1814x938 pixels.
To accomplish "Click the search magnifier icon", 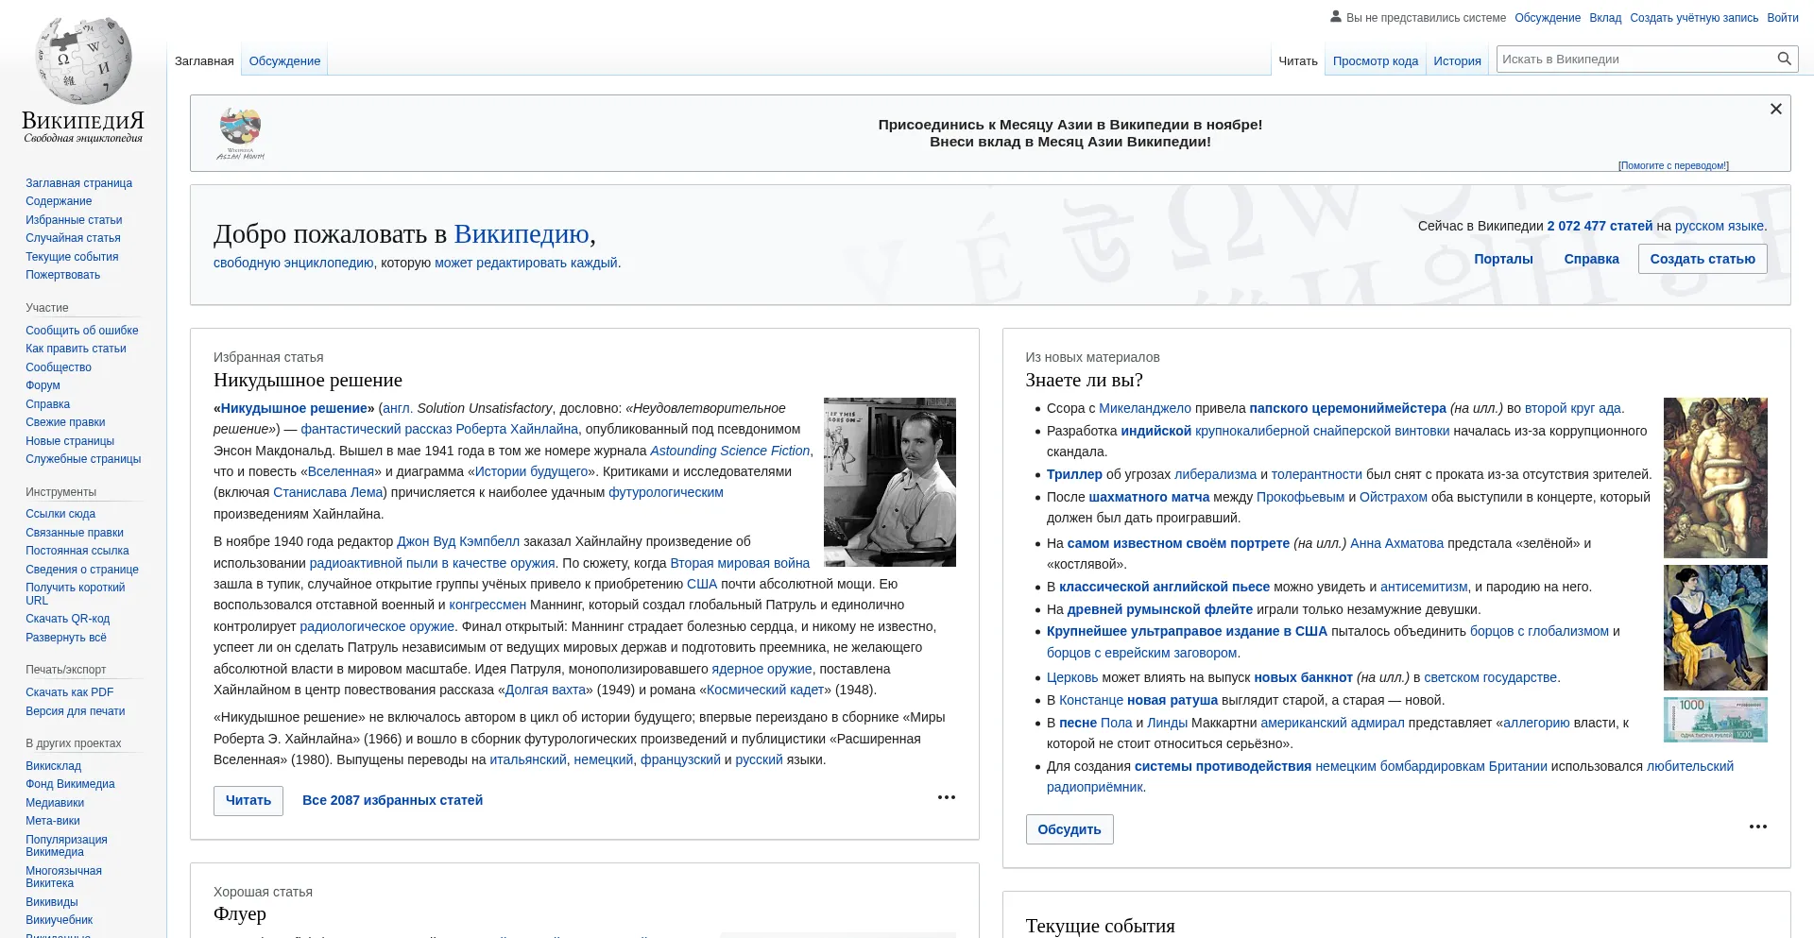I will (1784, 59).
